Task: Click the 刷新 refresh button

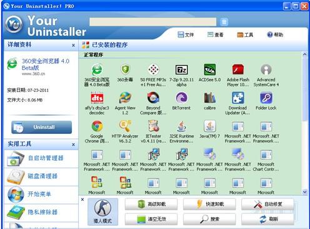Action: pyautogui.click(x=267, y=219)
